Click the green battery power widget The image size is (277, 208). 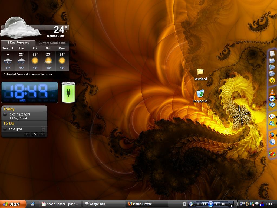pyautogui.click(x=68, y=93)
